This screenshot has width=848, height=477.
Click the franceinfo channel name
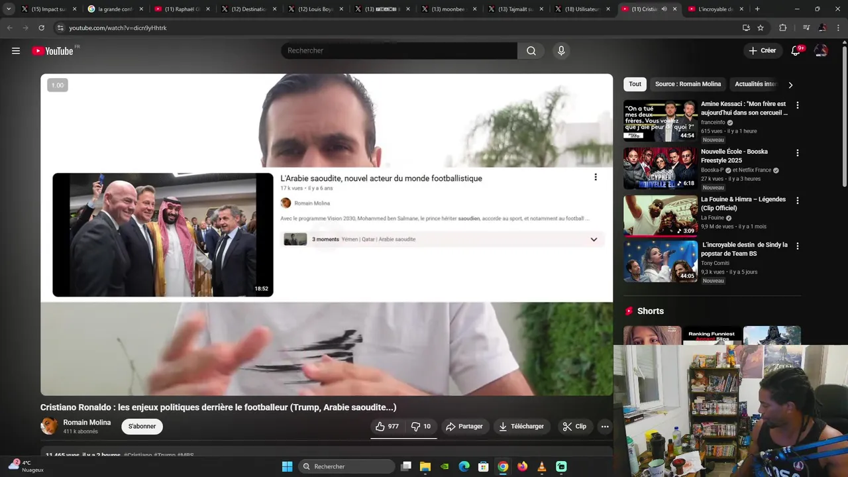point(713,123)
